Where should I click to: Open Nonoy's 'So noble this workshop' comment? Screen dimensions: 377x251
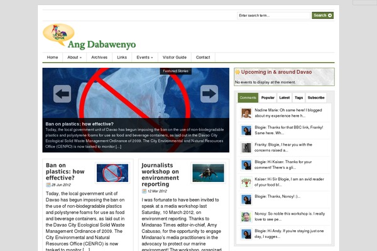click(x=290, y=216)
